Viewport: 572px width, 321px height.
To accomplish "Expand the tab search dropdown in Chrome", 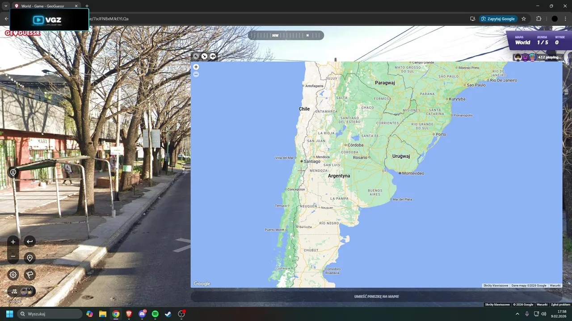I will (x=5, y=6).
